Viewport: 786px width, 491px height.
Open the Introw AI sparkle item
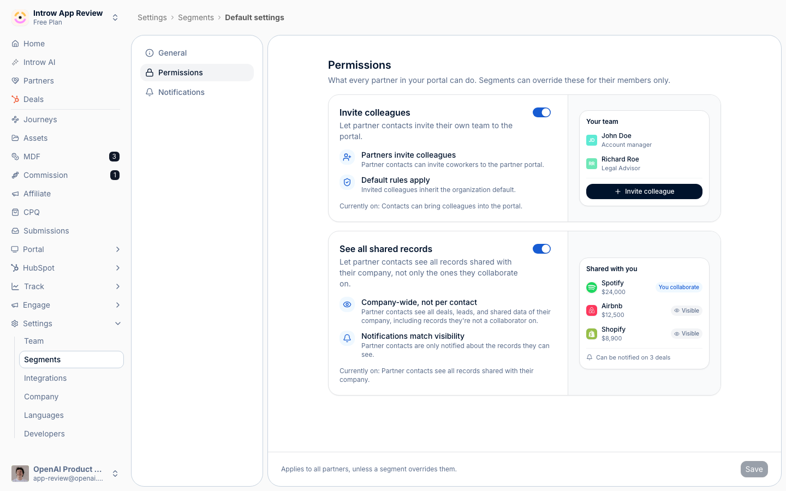(65, 62)
